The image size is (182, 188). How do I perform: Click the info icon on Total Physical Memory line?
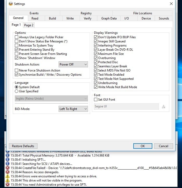(8, 155)
